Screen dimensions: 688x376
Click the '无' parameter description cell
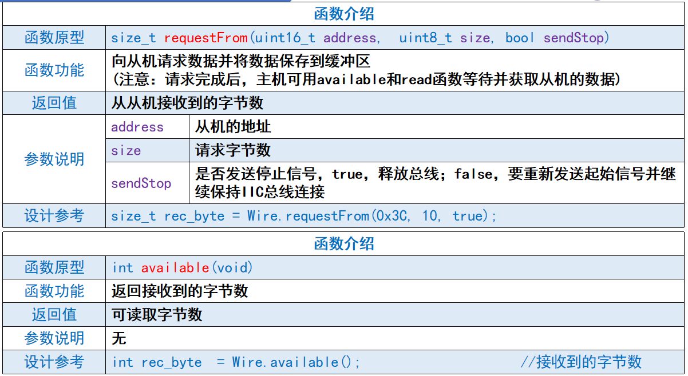[119, 338]
